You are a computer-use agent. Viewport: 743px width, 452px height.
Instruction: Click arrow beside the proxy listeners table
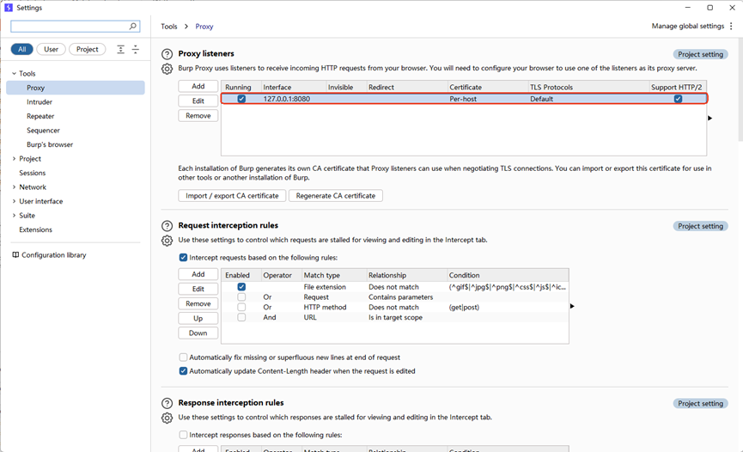tap(710, 118)
